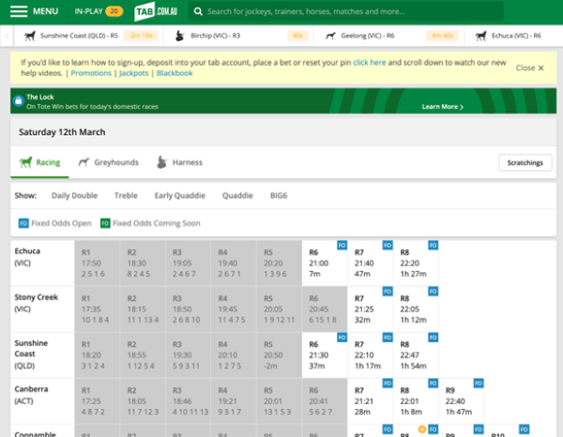Switch to the Harness tab
This screenshot has height=437, width=563.
click(180, 162)
